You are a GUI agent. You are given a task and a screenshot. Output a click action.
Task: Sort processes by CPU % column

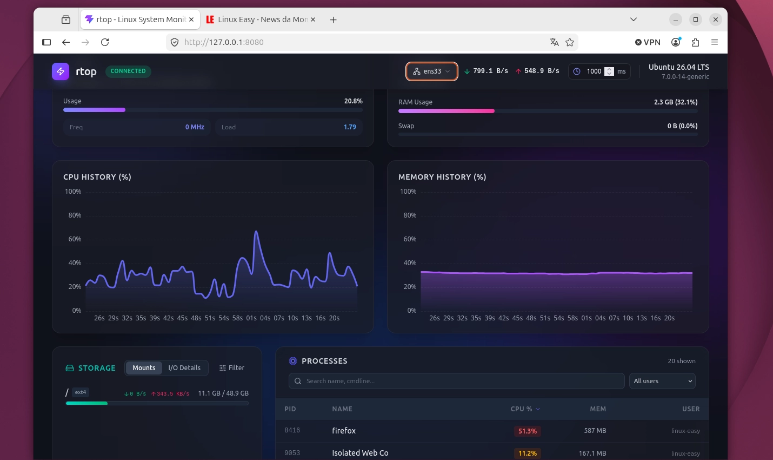click(525, 409)
